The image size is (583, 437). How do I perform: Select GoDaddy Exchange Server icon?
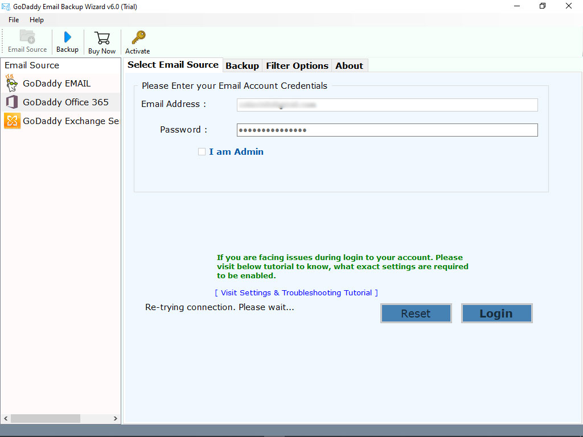coord(12,121)
